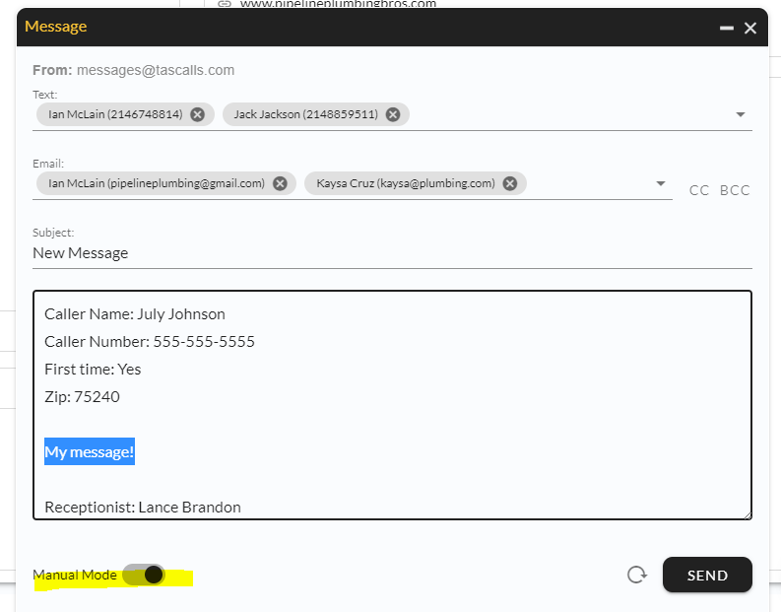Screen dimensions: 781x612
Task: Remove Ian McLain from Text recipients
Action: click(197, 114)
